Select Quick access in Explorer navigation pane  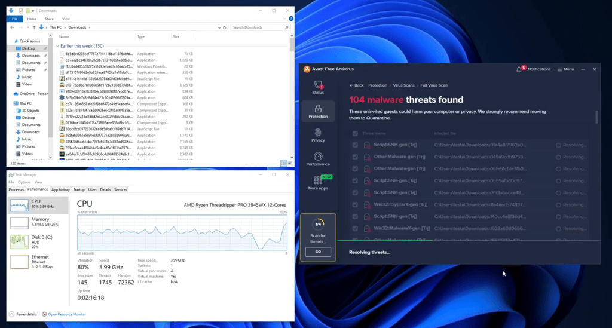(x=30, y=41)
